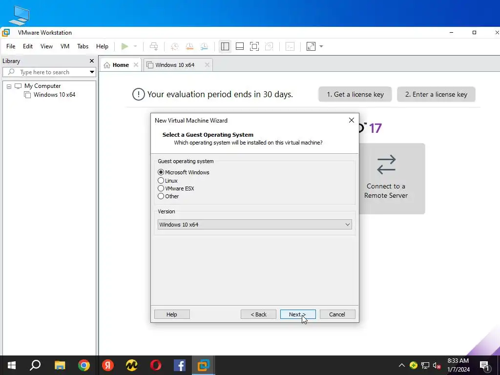The height and width of the screenshot is (375, 500).
Task: Launch Opera from the taskbar
Action: [x=156, y=365]
